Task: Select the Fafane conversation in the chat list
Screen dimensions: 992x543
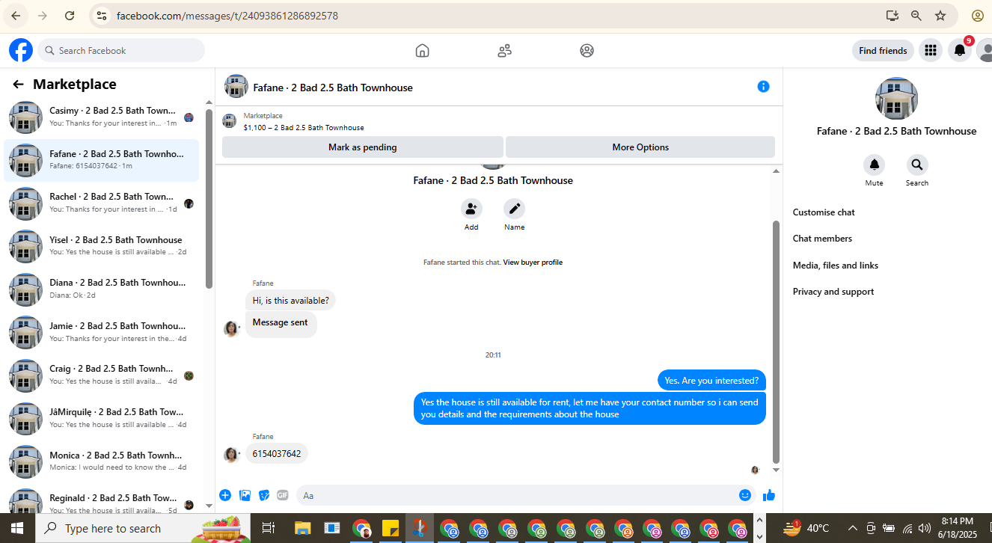Action: click(102, 160)
